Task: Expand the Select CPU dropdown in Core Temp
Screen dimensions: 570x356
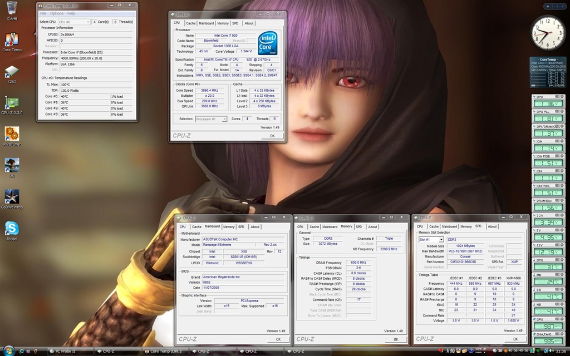Action: point(73,22)
